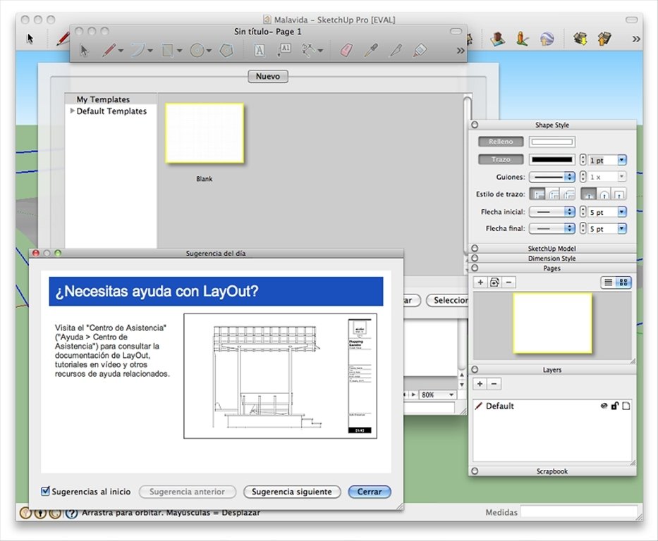Select the Blank template thumbnail
658x541 pixels.
(205, 133)
